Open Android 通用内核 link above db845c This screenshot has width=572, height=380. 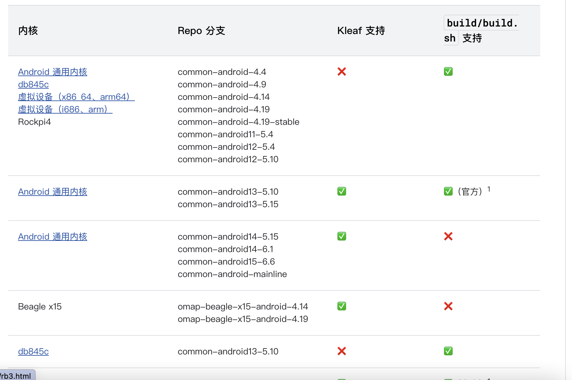[x=52, y=72]
